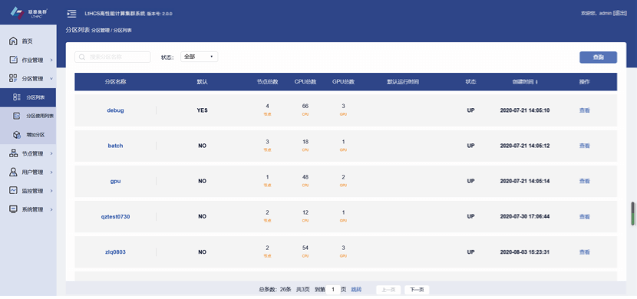Image resolution: width=637 pixels, height=299 pixels.
Task: Click the LTHPC logo in the header
Action: 28,12
